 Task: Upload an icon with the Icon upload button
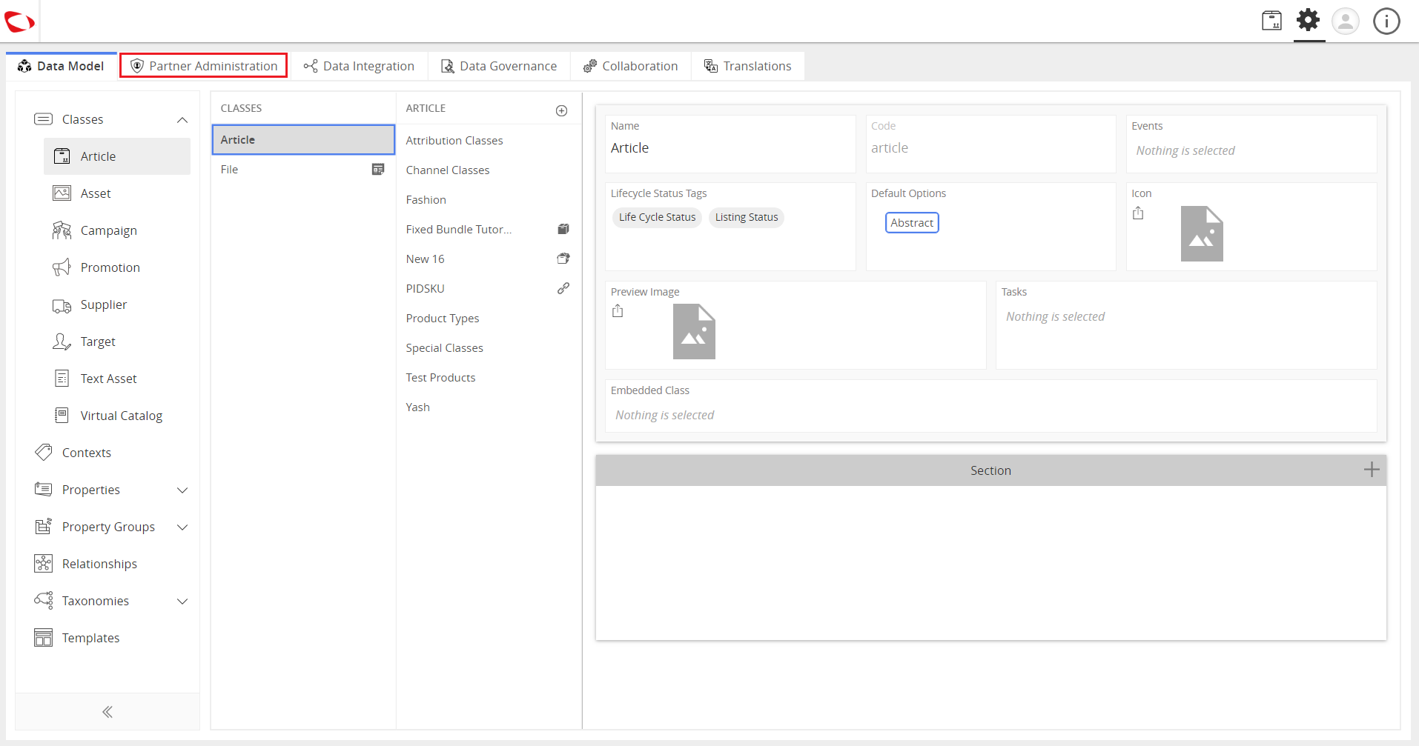pos(1138,213)
